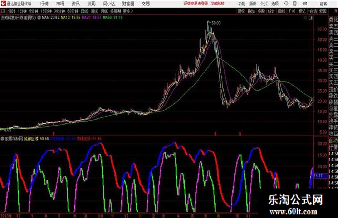Toggle the left panel icon beside 分时
The image size is (338, 218).
(3, 11)
